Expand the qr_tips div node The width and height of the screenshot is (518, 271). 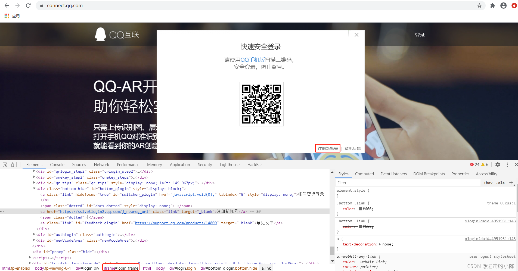[34, 183]
